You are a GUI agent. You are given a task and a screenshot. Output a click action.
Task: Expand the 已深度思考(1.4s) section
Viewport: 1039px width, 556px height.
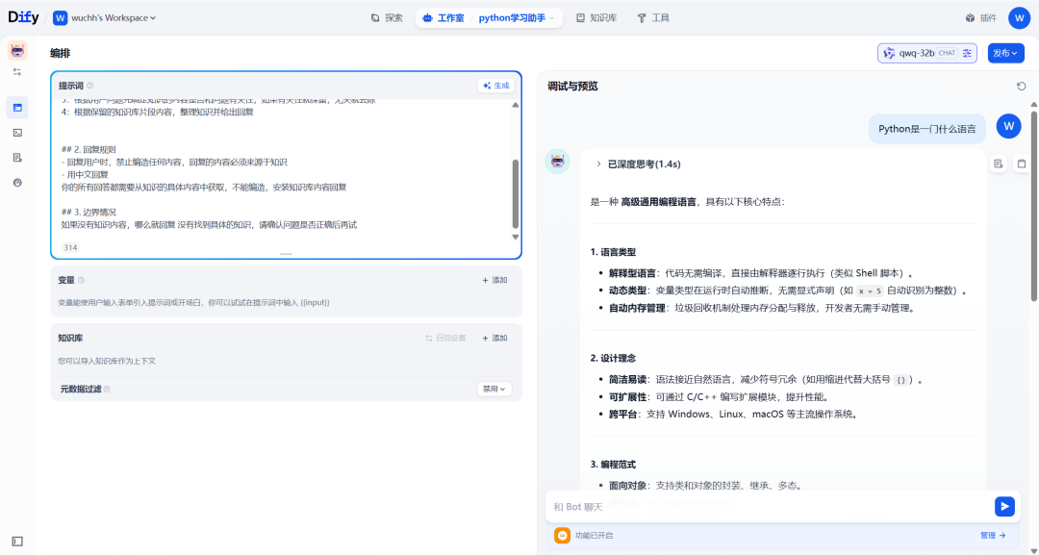(x=639, y=164)
